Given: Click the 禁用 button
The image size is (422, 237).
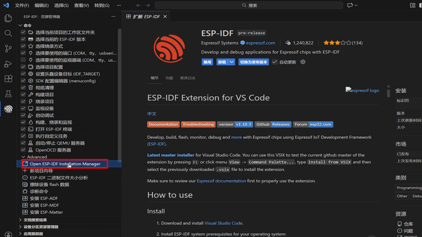Looking at the screenshot, I should tap(207, 62).
